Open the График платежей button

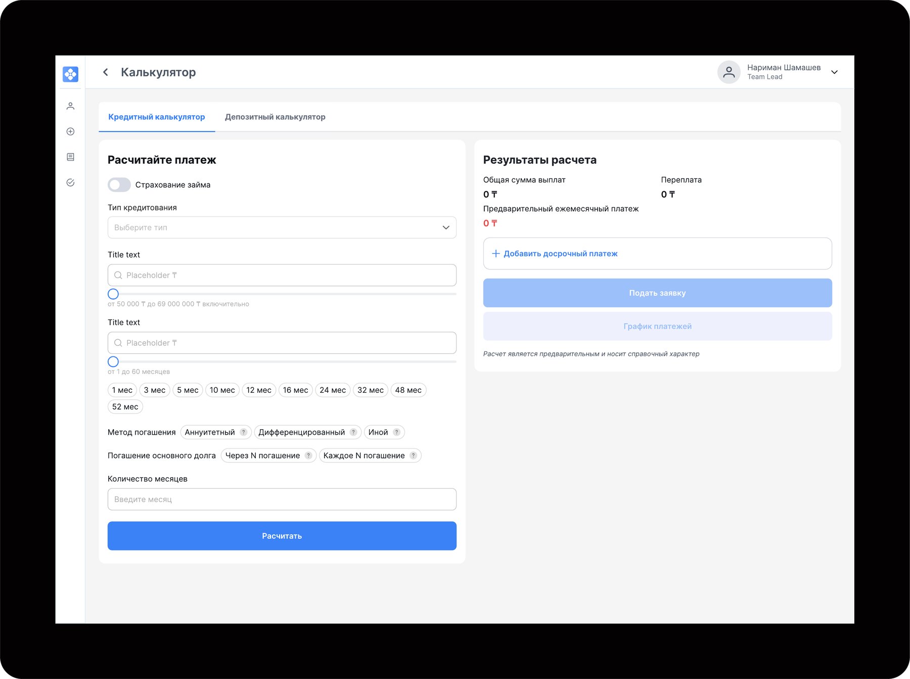coord(658,327)
